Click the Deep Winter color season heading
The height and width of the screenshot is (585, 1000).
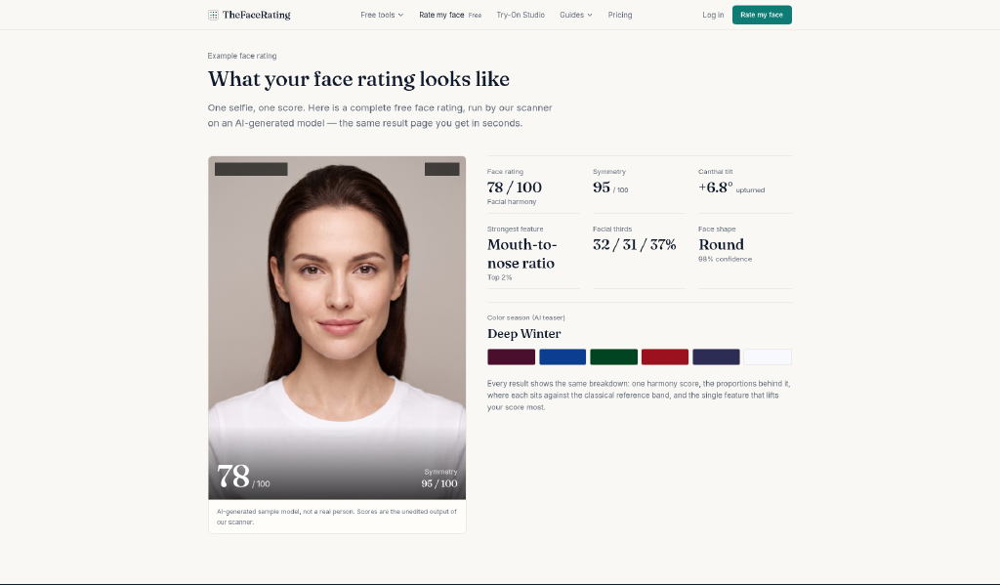pyautogui.click(x=524, y=334)
